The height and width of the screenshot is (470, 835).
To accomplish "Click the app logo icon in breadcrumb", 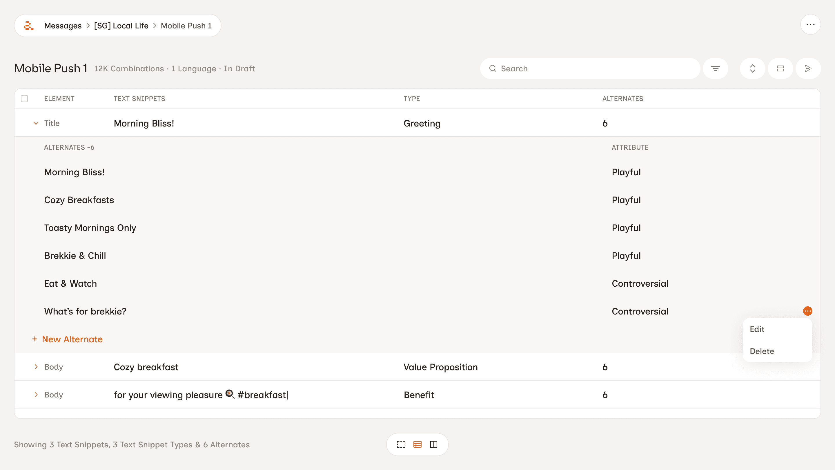I will click(29, 26).
